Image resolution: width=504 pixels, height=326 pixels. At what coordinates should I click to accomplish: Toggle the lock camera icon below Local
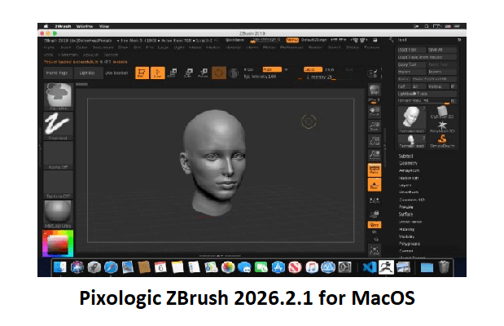coord(375,214)
